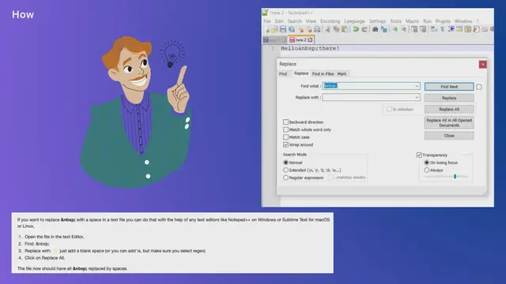Click the Zoom In toolbar icon
This screenshot has height=284, width=506.
click(395, 30)
